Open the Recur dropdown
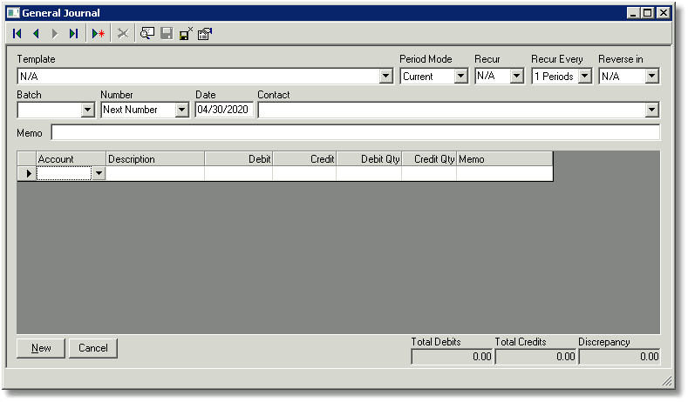The height and width of the screenshot is (402, 688). (517, 77)
